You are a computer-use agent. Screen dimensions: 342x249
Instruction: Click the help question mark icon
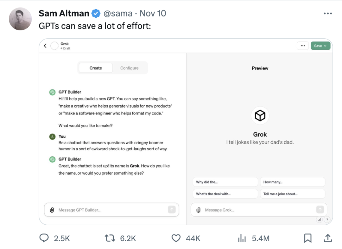point(327,220)
